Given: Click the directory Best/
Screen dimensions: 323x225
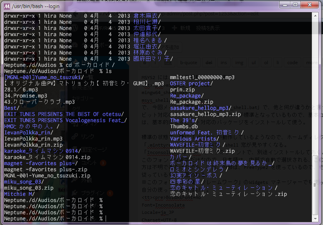Looking at the screenshot, I should [12, 108].
